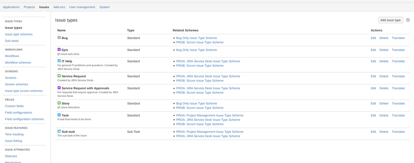The width and height of the screenshot is (414, 163).
Task: Go to Workflow schemes in sidebar
Action: coord(18,62)
